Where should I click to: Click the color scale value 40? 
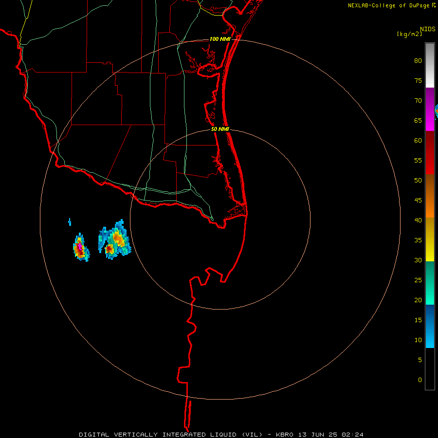[x=418, y=220]
